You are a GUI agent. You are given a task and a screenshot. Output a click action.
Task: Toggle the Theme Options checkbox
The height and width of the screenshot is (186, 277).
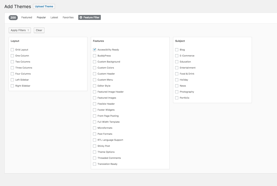[95, 152]
